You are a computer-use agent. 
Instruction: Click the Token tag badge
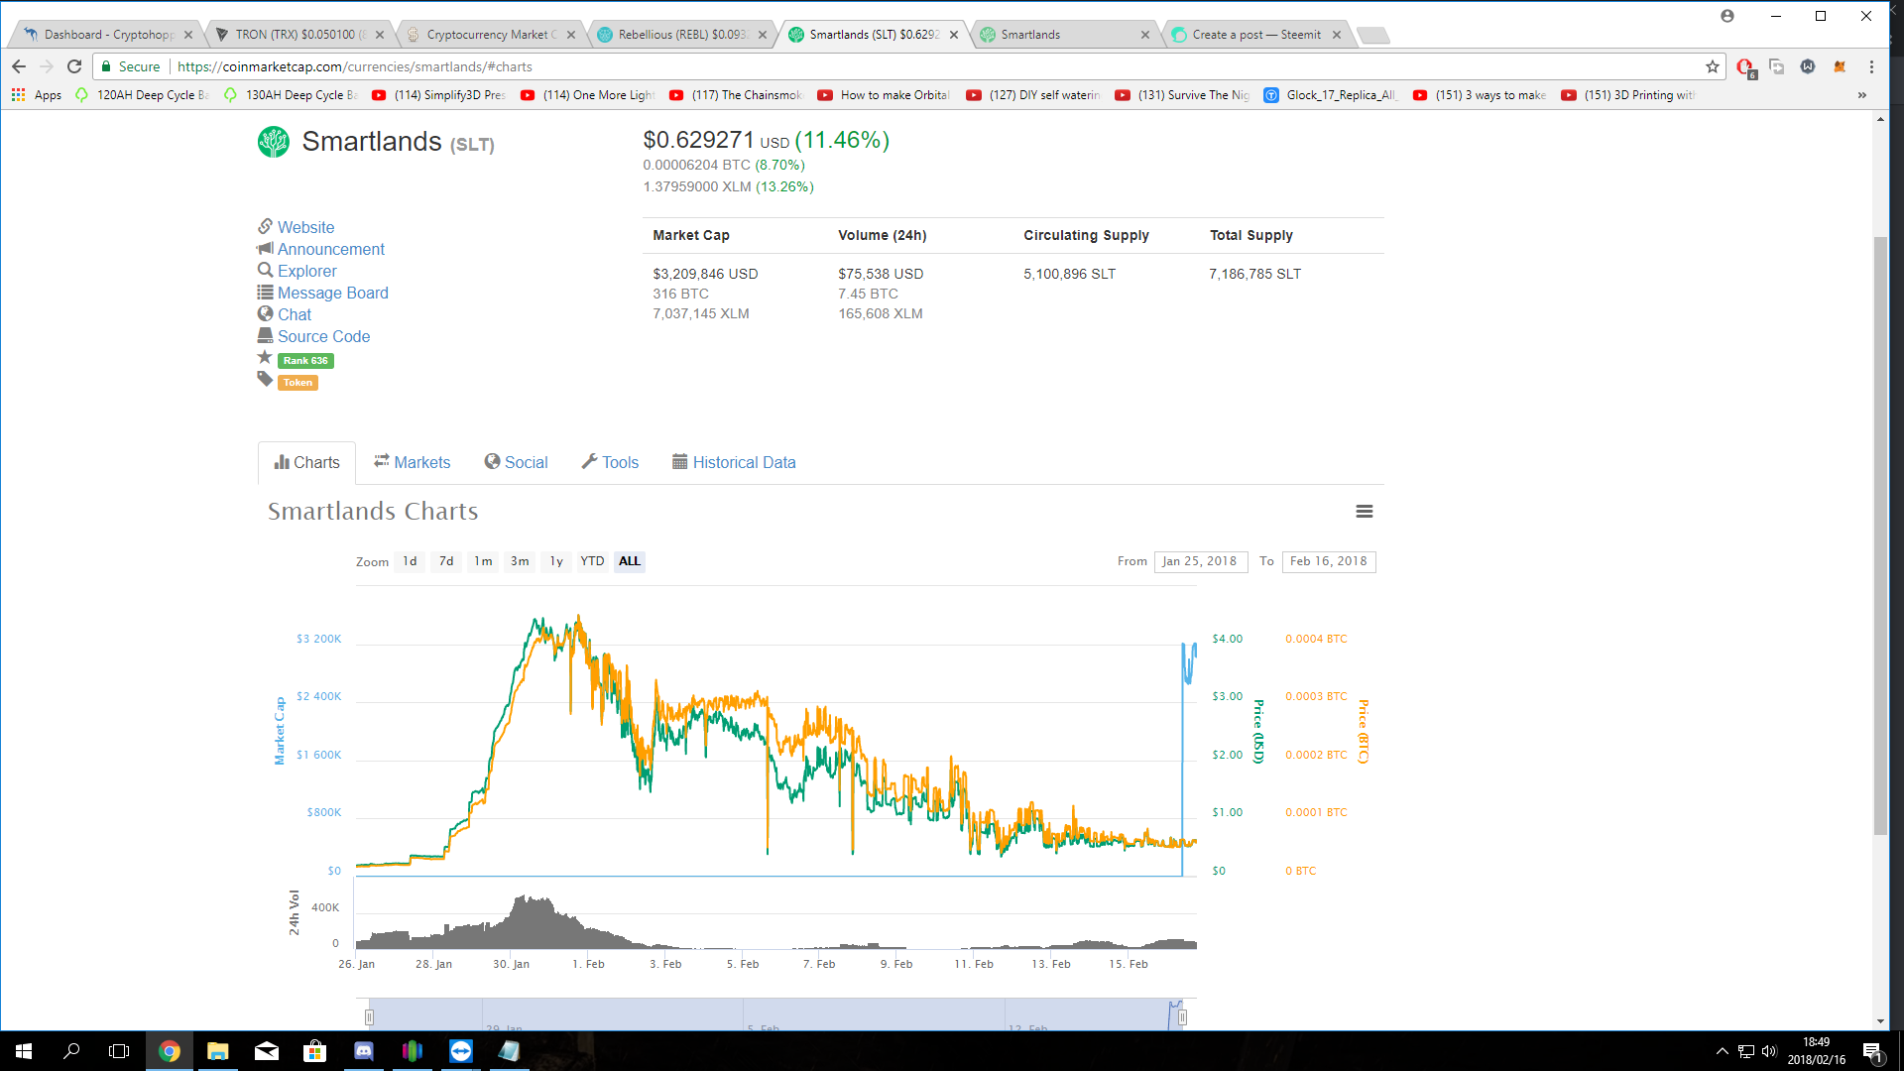click(x=297, y=383)
